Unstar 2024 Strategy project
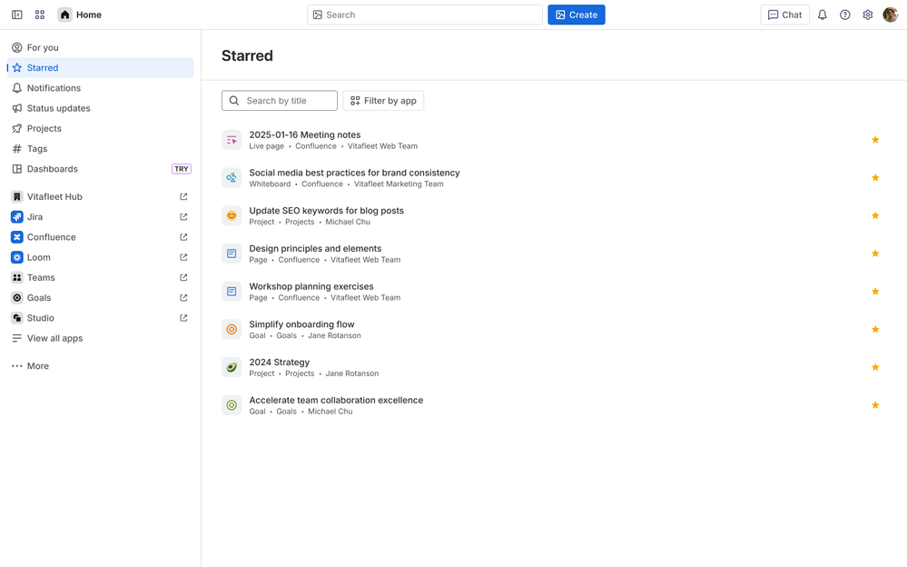This screenshot has width=907, height=567. tap(875, 367)
